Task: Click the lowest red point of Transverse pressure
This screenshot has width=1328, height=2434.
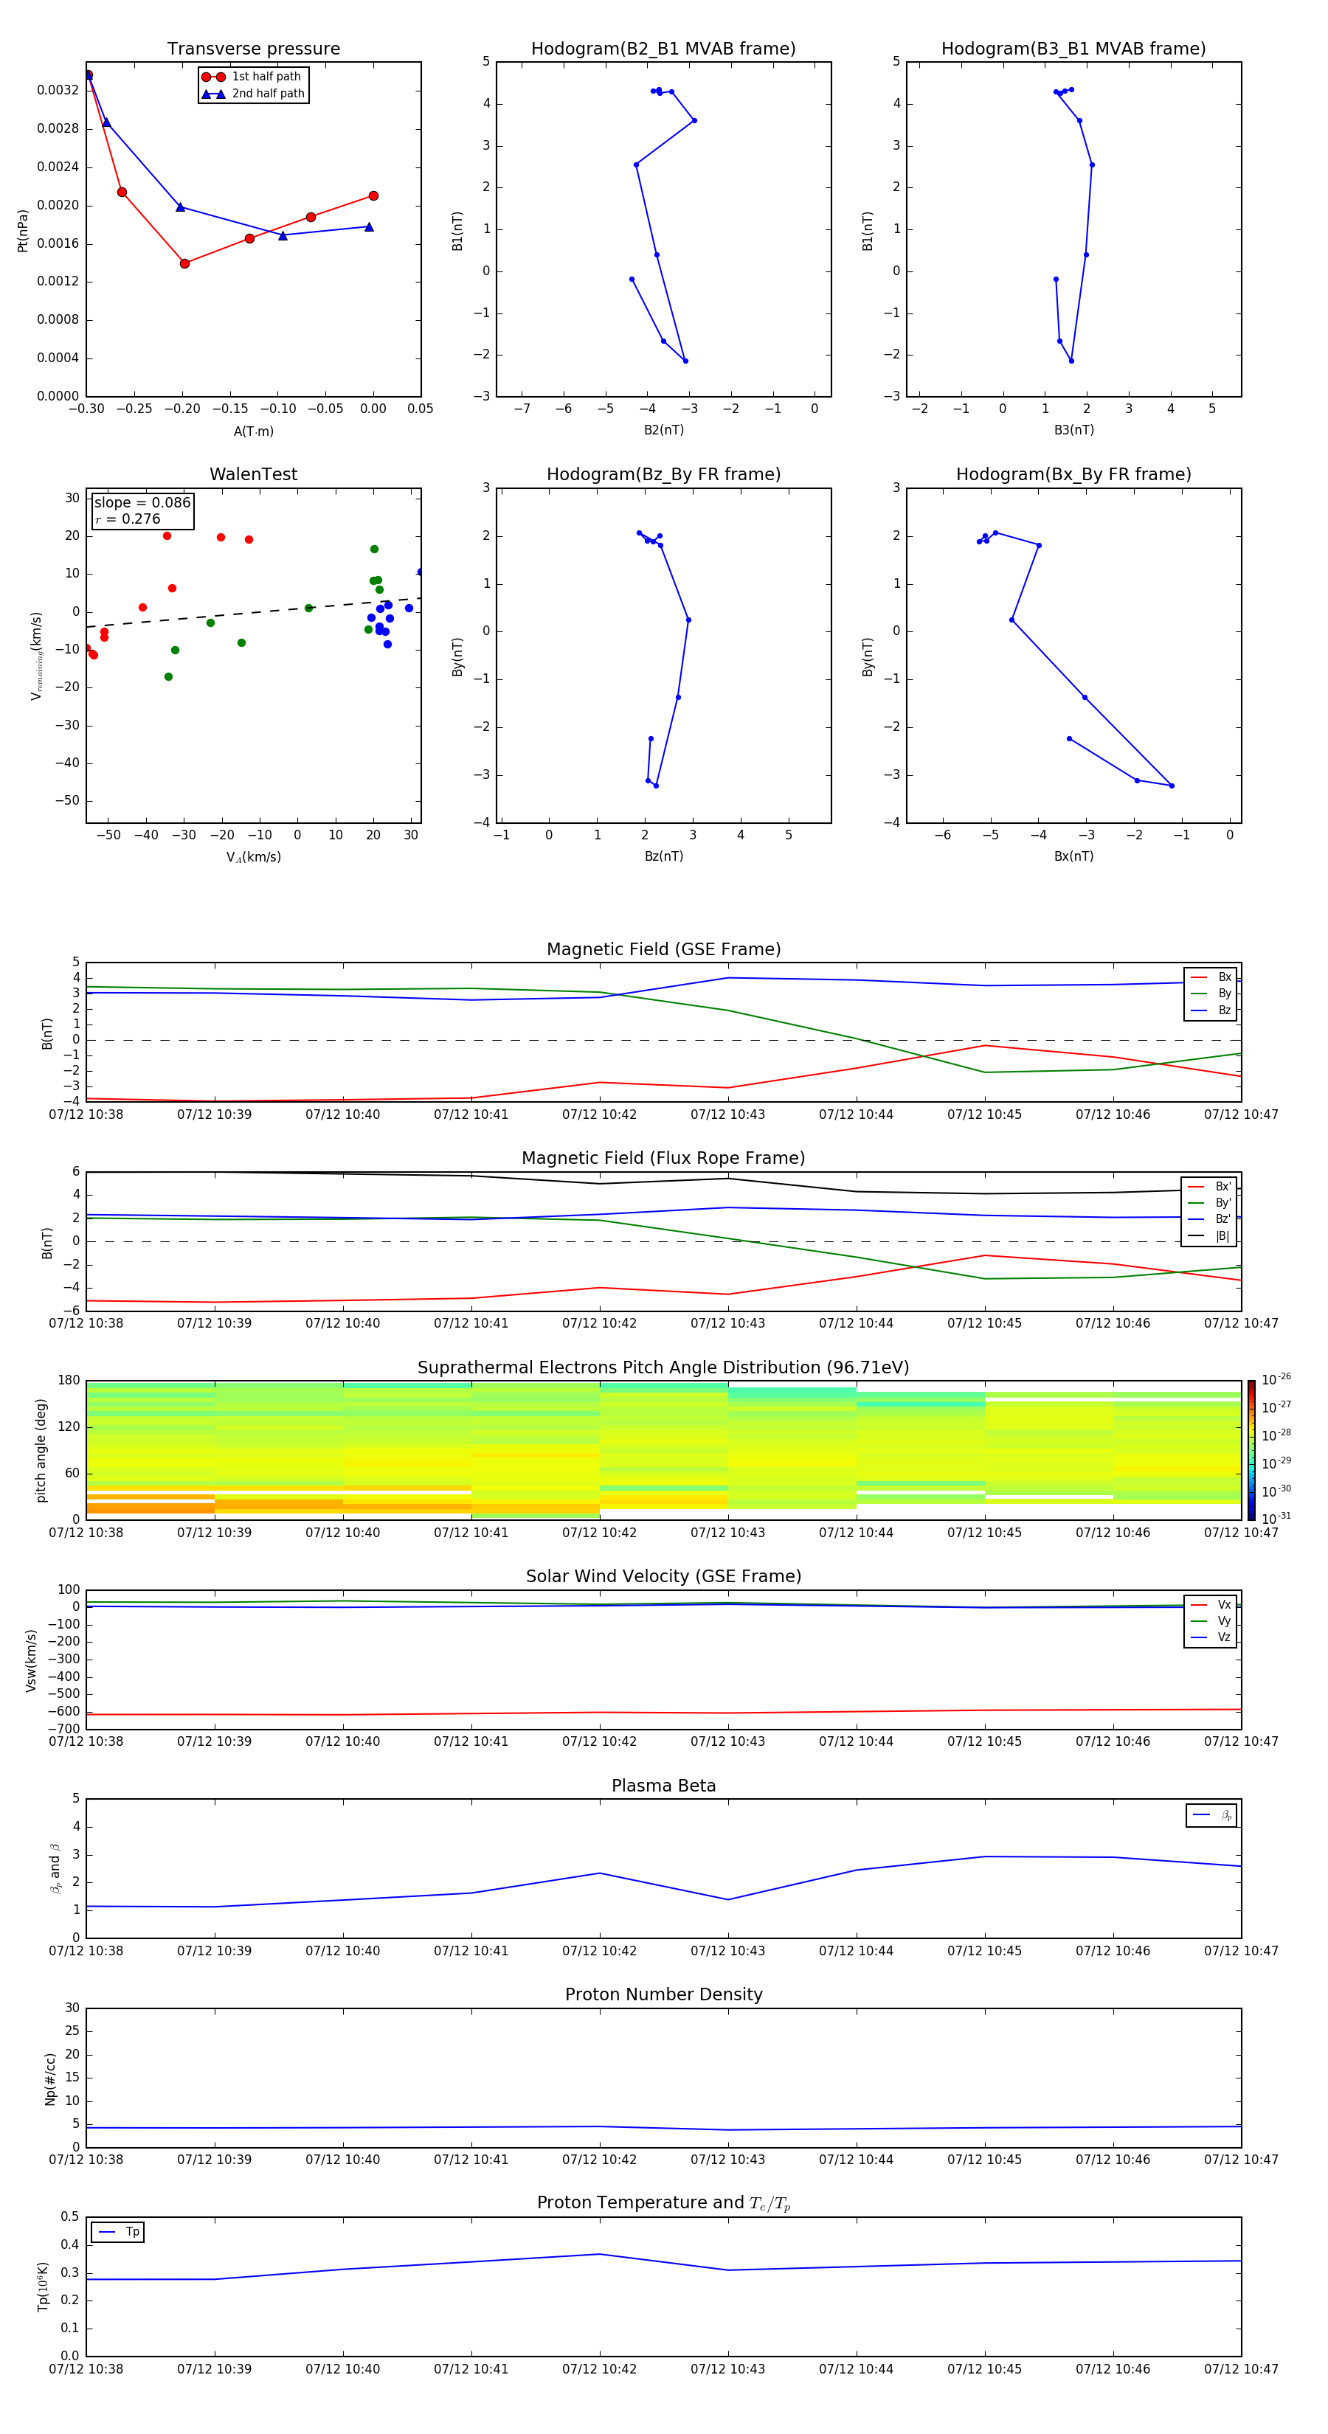Action: pyautogui.click(x=184, y=263)
